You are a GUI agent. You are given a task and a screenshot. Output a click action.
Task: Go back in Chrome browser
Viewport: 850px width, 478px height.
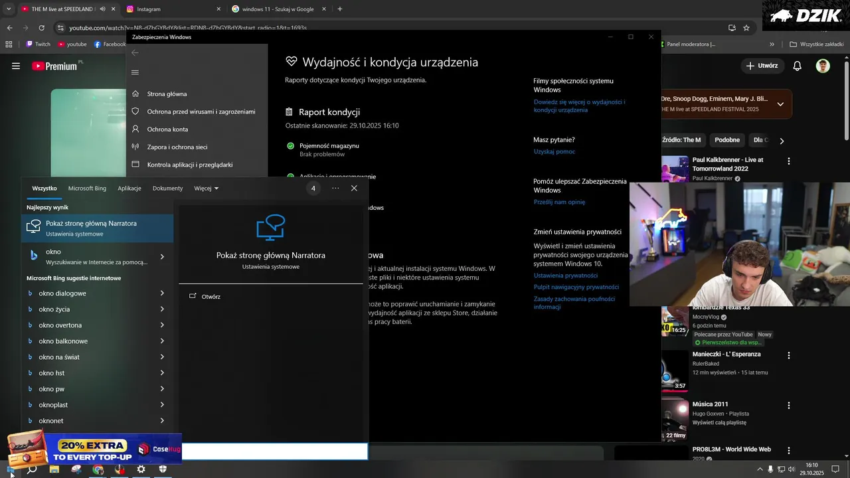click(x=9, y=28)
